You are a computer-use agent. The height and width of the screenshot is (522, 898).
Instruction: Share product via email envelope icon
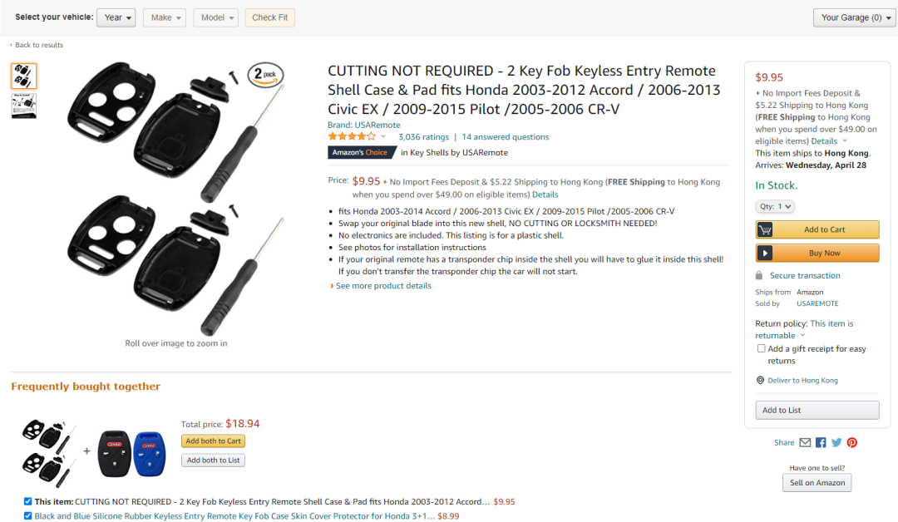805,442
